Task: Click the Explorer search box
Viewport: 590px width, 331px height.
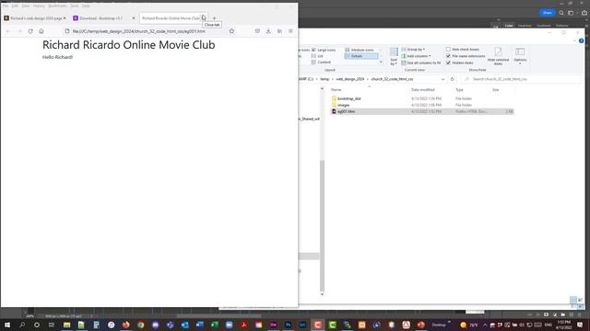Action: tap(521, 79)
